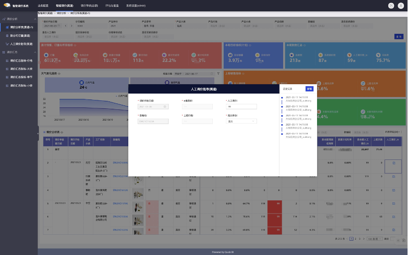Click the double-chevron collapse icon at bottom right
This screenshot has height=255, width=408.
[398, 240]
